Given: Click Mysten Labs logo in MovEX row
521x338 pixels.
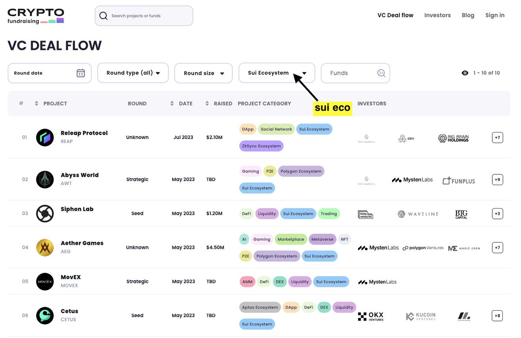Looking at the screenshot, I should (377, 282).
